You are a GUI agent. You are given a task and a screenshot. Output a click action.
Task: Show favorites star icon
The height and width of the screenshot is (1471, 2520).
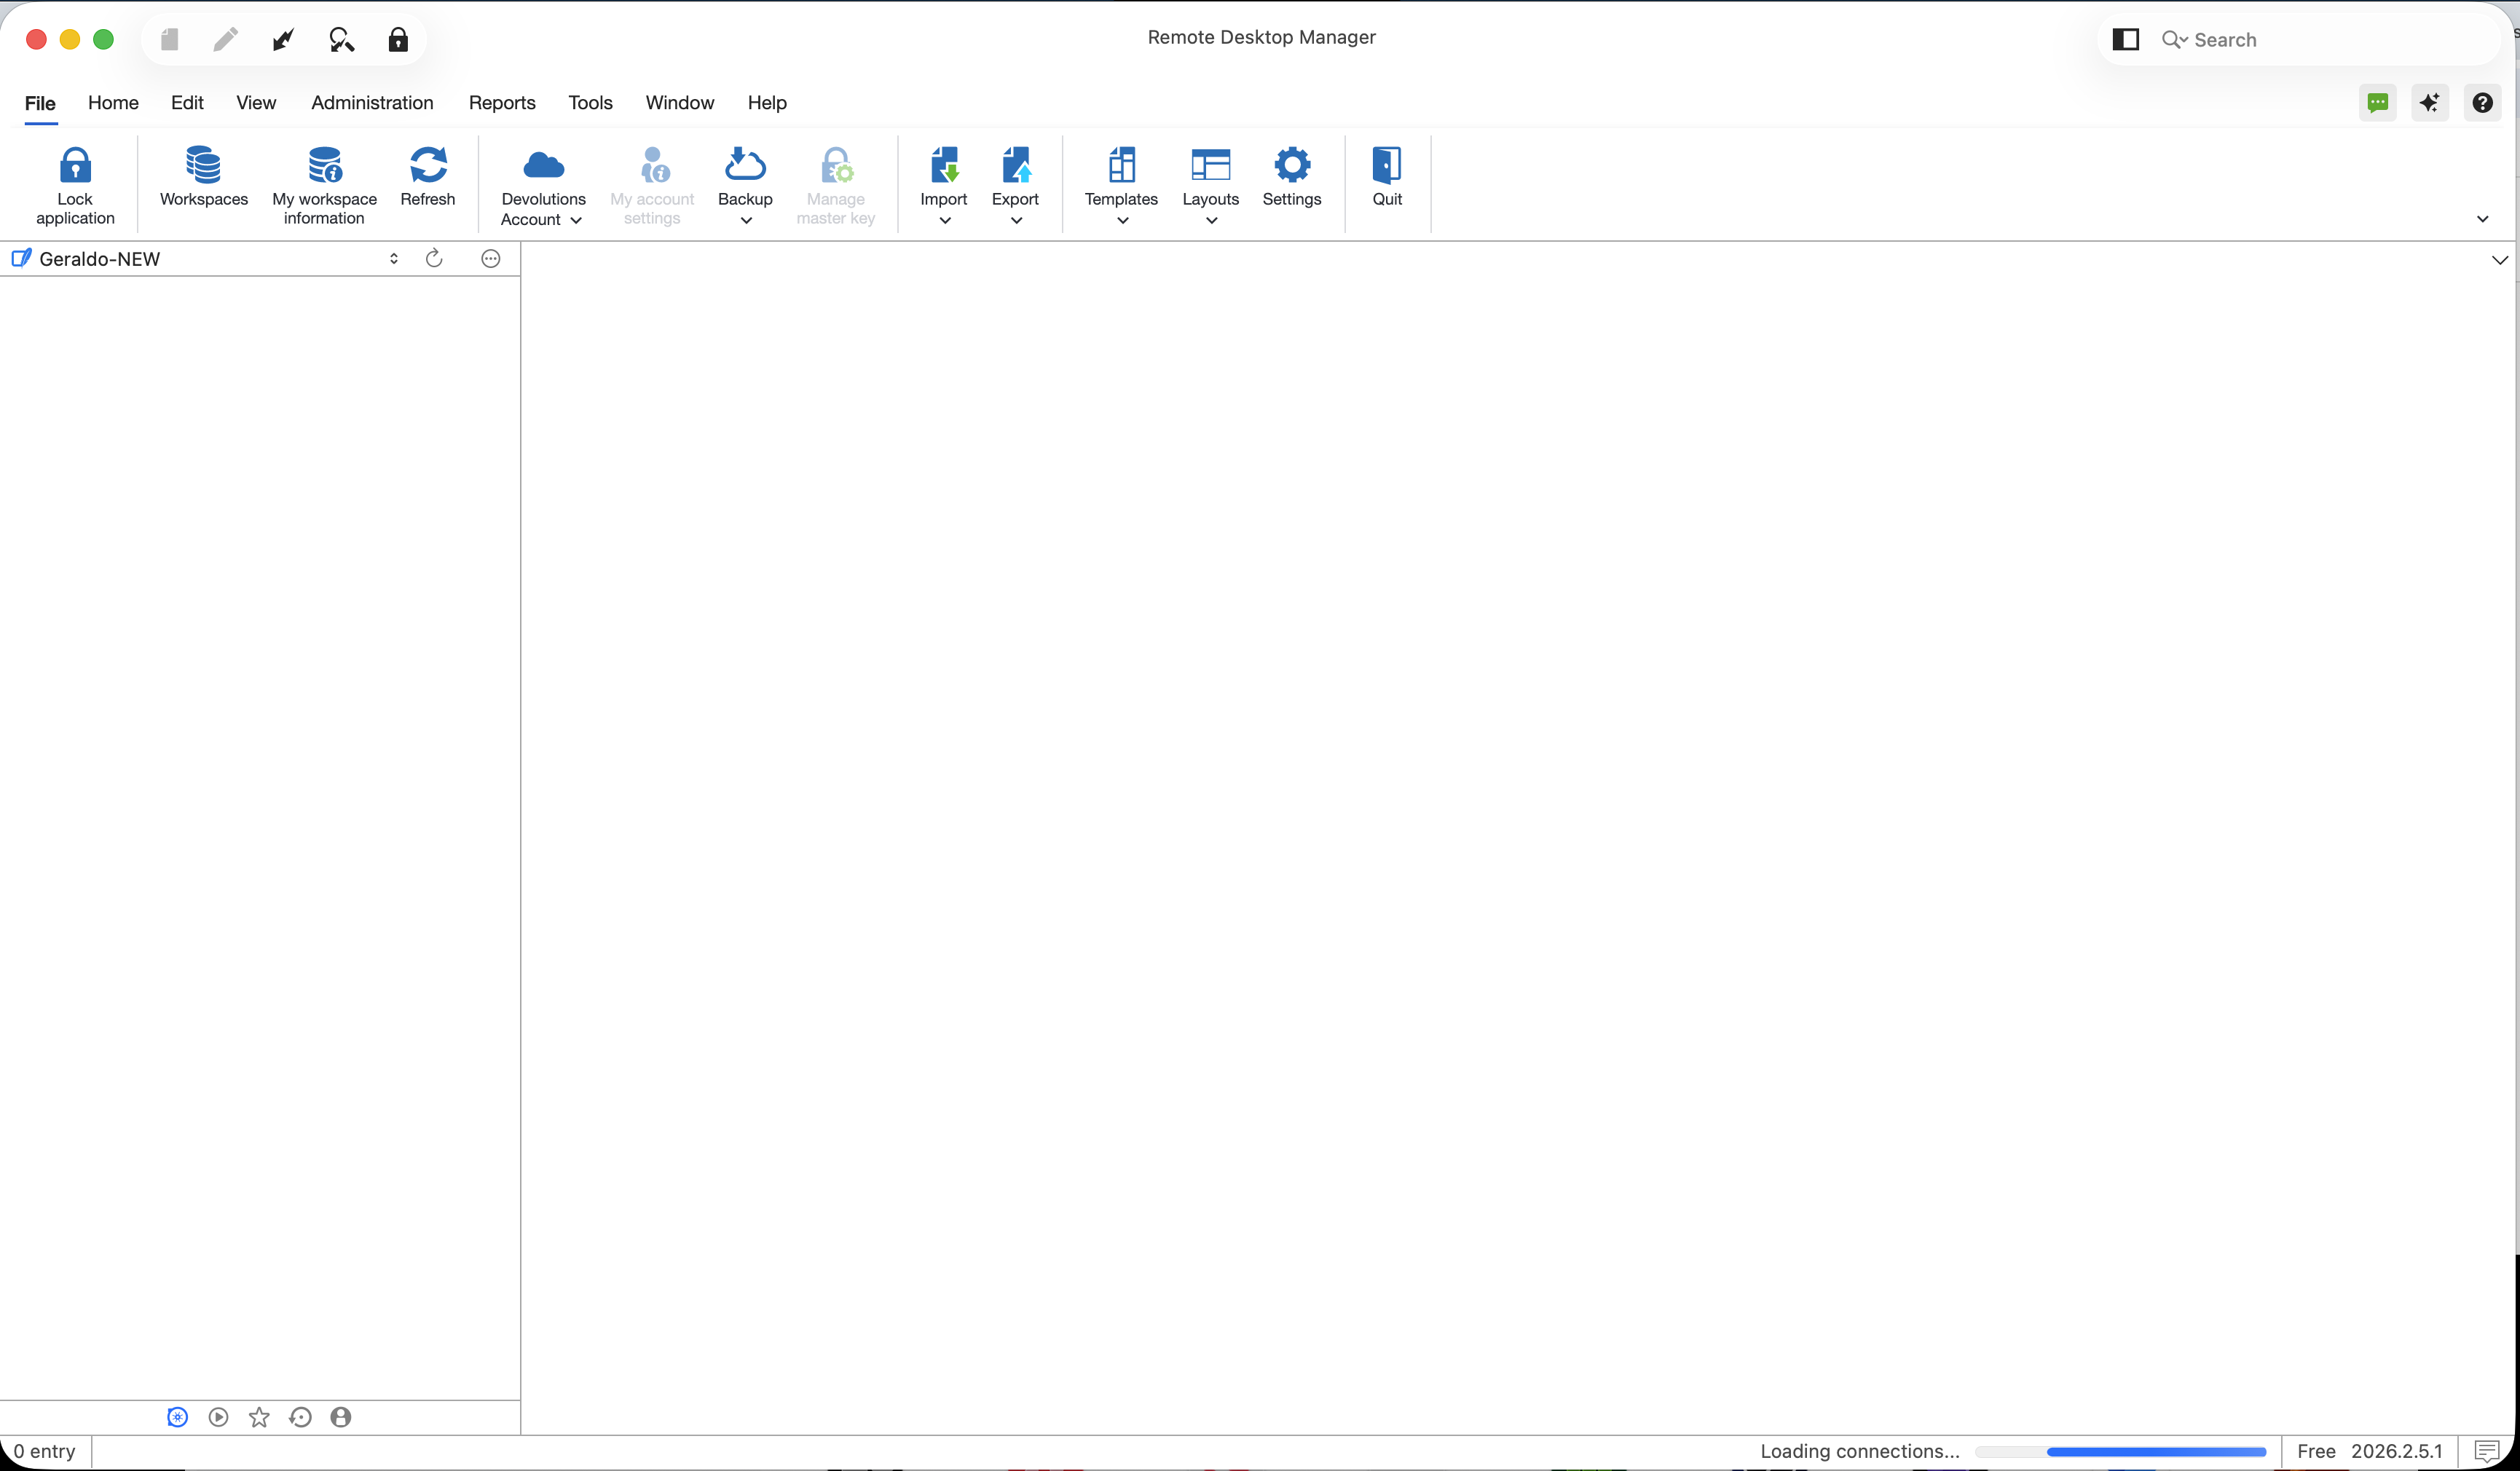coord(259,1417)
